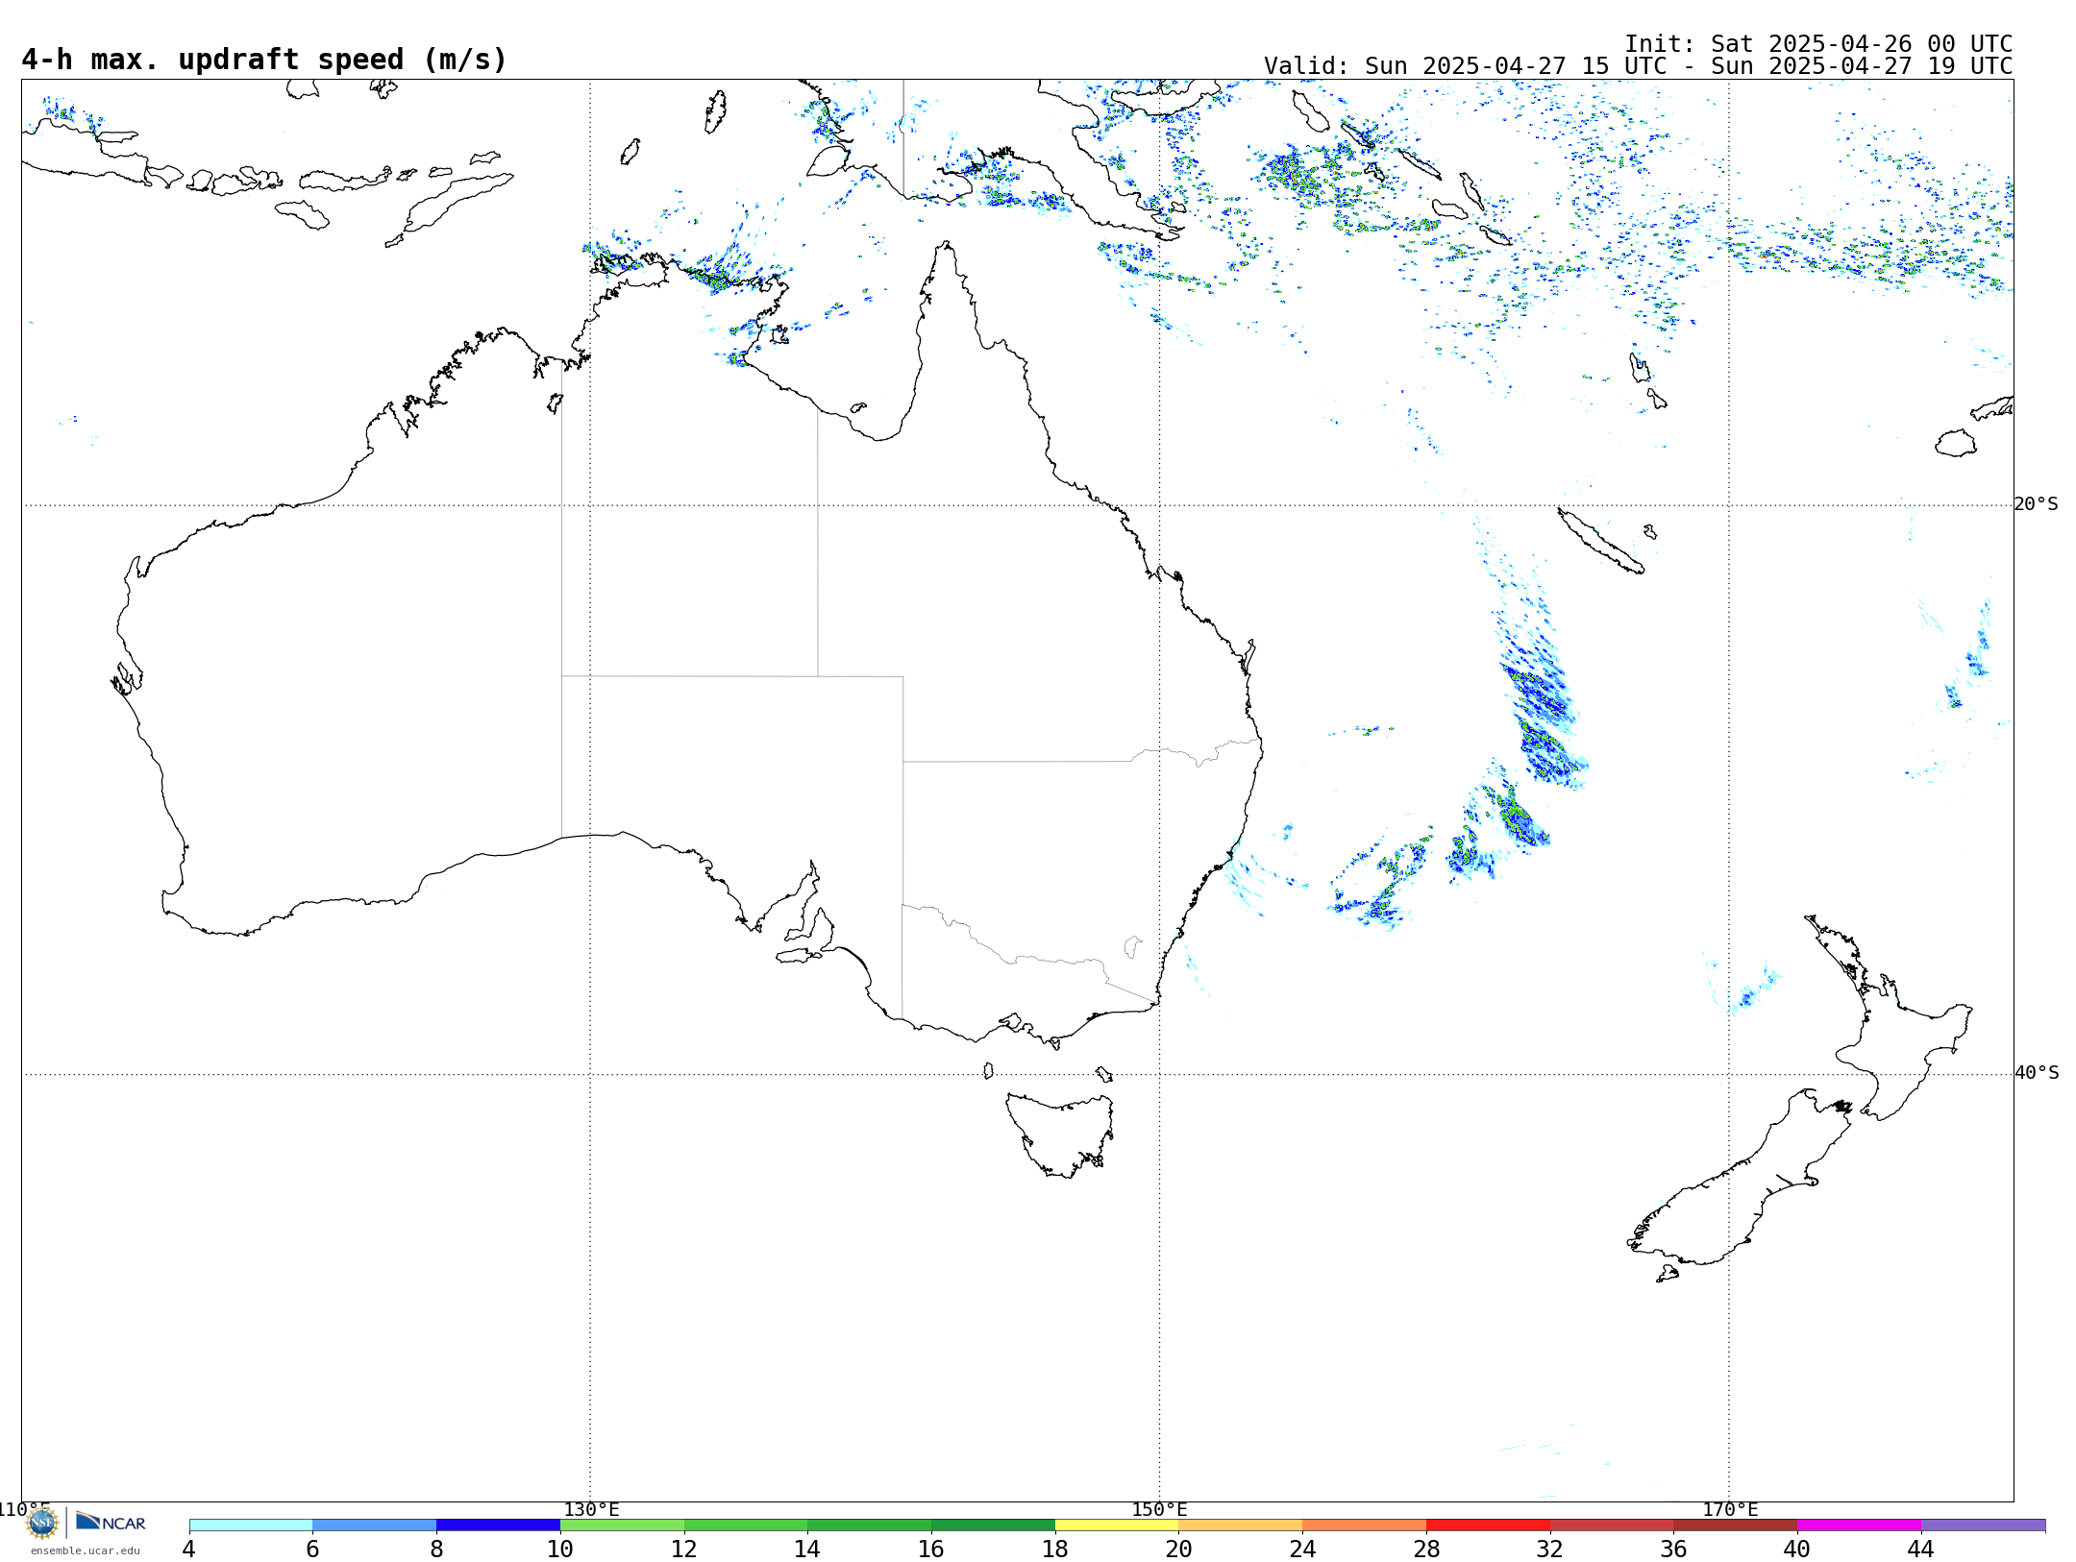Click the colorbar tick label '4'

point(189,1549)
